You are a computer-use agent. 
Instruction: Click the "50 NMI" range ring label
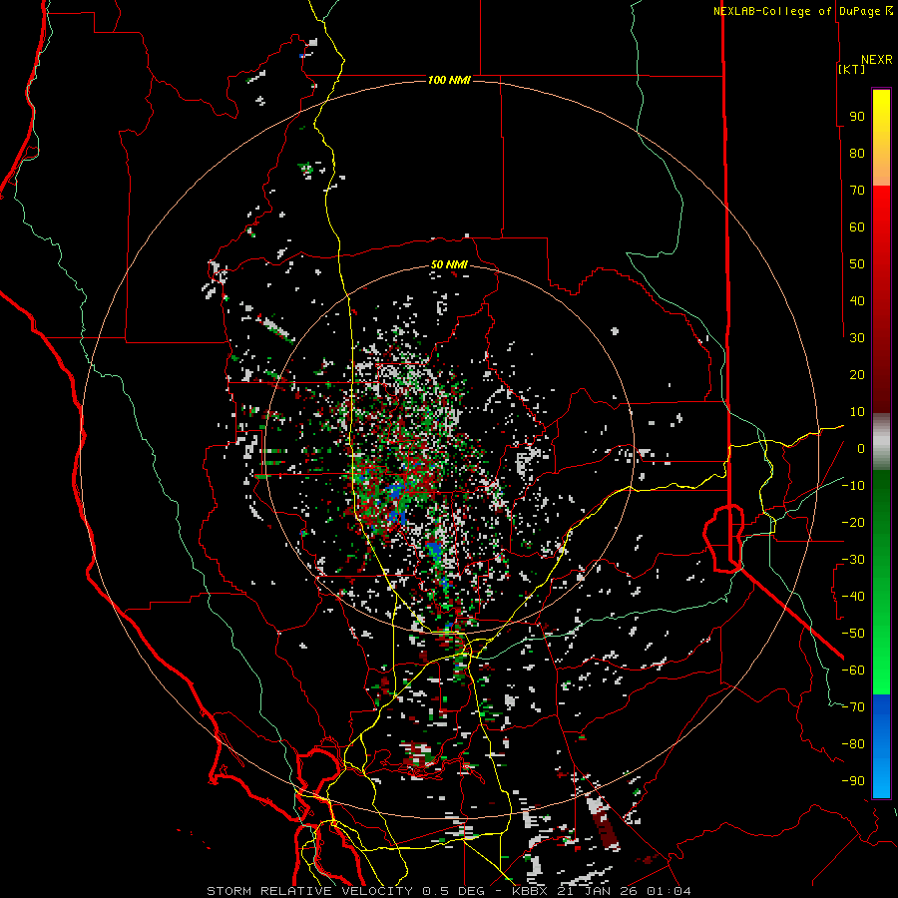[x=449, y=264]
